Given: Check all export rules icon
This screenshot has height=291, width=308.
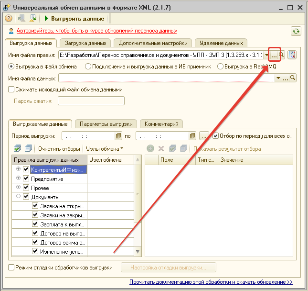Looking at the screenshot, I should coord(18,148).
